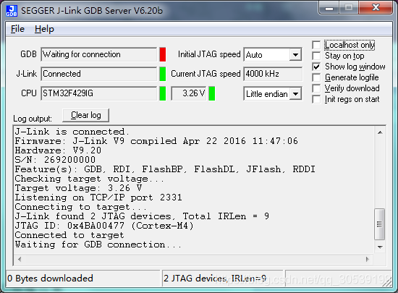Enable the Generate logfile checkbox

click(x=316, y=77)
